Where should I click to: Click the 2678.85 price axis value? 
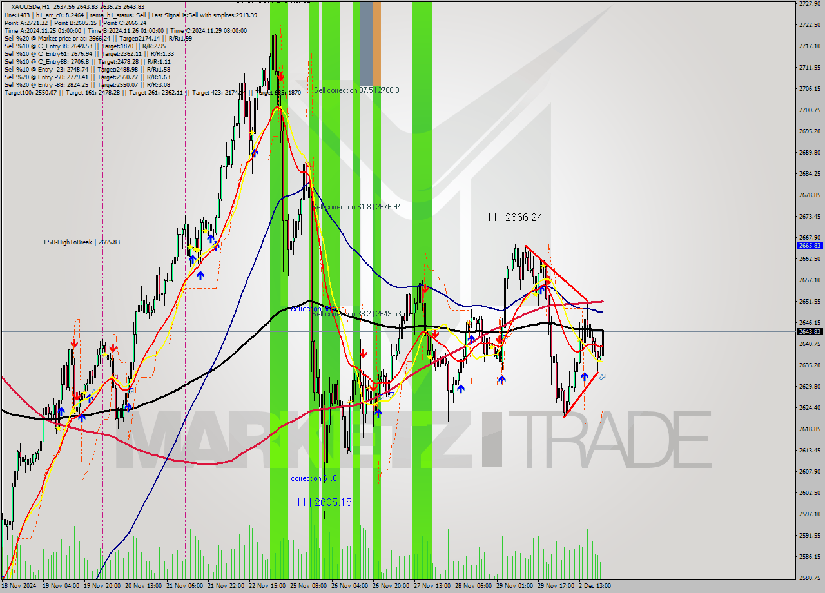810,195
